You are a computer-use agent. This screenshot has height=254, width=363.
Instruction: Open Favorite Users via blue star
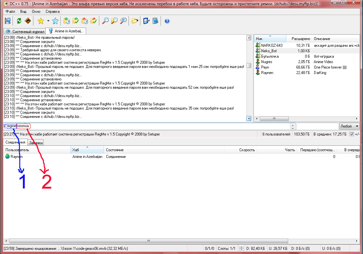55,21
